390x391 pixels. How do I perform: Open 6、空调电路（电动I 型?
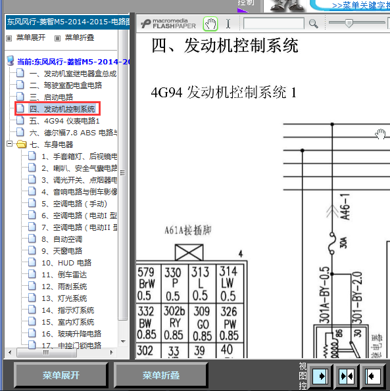click(80, 216)
